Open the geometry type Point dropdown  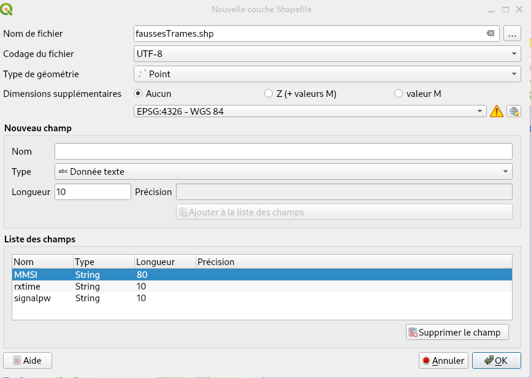tap(327, 74)
